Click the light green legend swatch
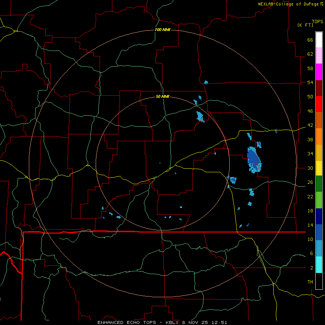 pos(319,200)
